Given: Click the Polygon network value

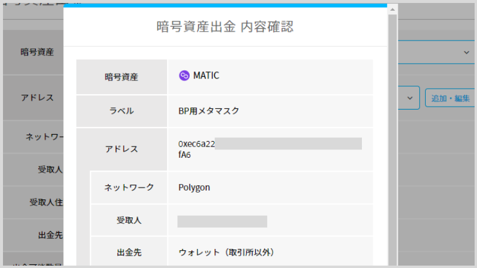Looking at the screenshot, I should click(x=194, y=188).
